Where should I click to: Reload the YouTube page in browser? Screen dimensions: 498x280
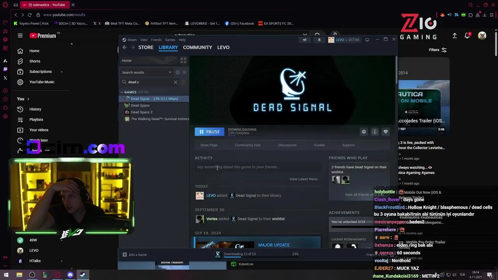(30, 15)
